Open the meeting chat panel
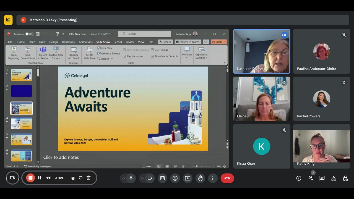 [322, 178]
